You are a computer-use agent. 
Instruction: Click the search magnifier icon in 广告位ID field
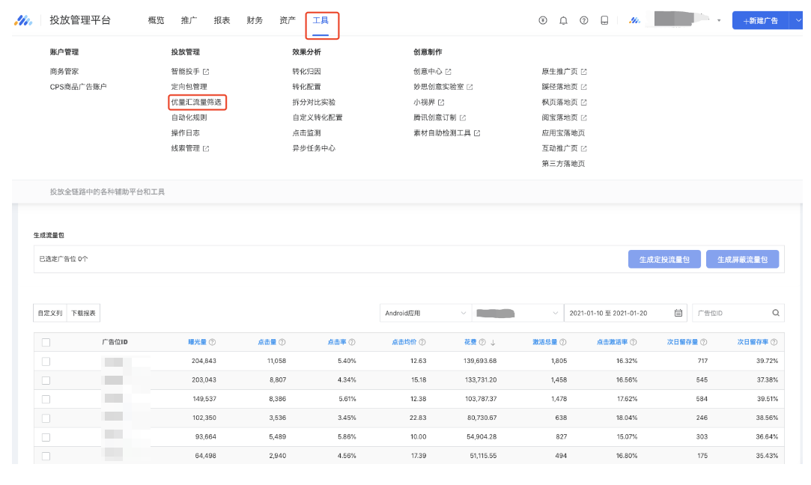pyautogui.click(x=776, y=313)
